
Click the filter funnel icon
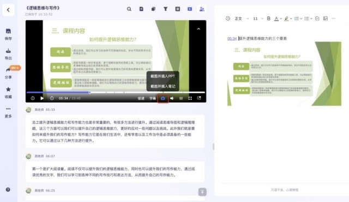[x=165, y=9]
